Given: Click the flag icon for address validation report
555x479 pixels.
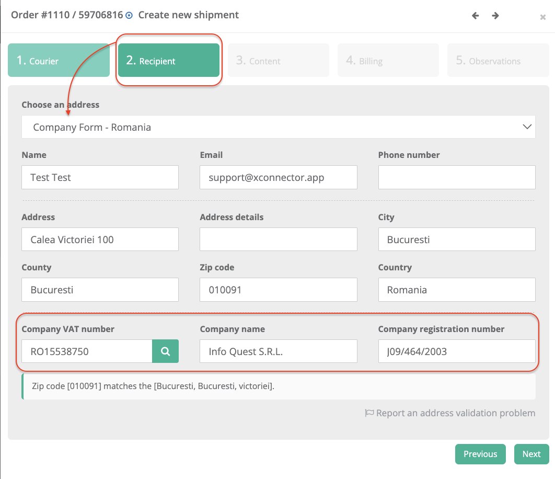Looking at the screenshot, I should click(x=369, y=413).
